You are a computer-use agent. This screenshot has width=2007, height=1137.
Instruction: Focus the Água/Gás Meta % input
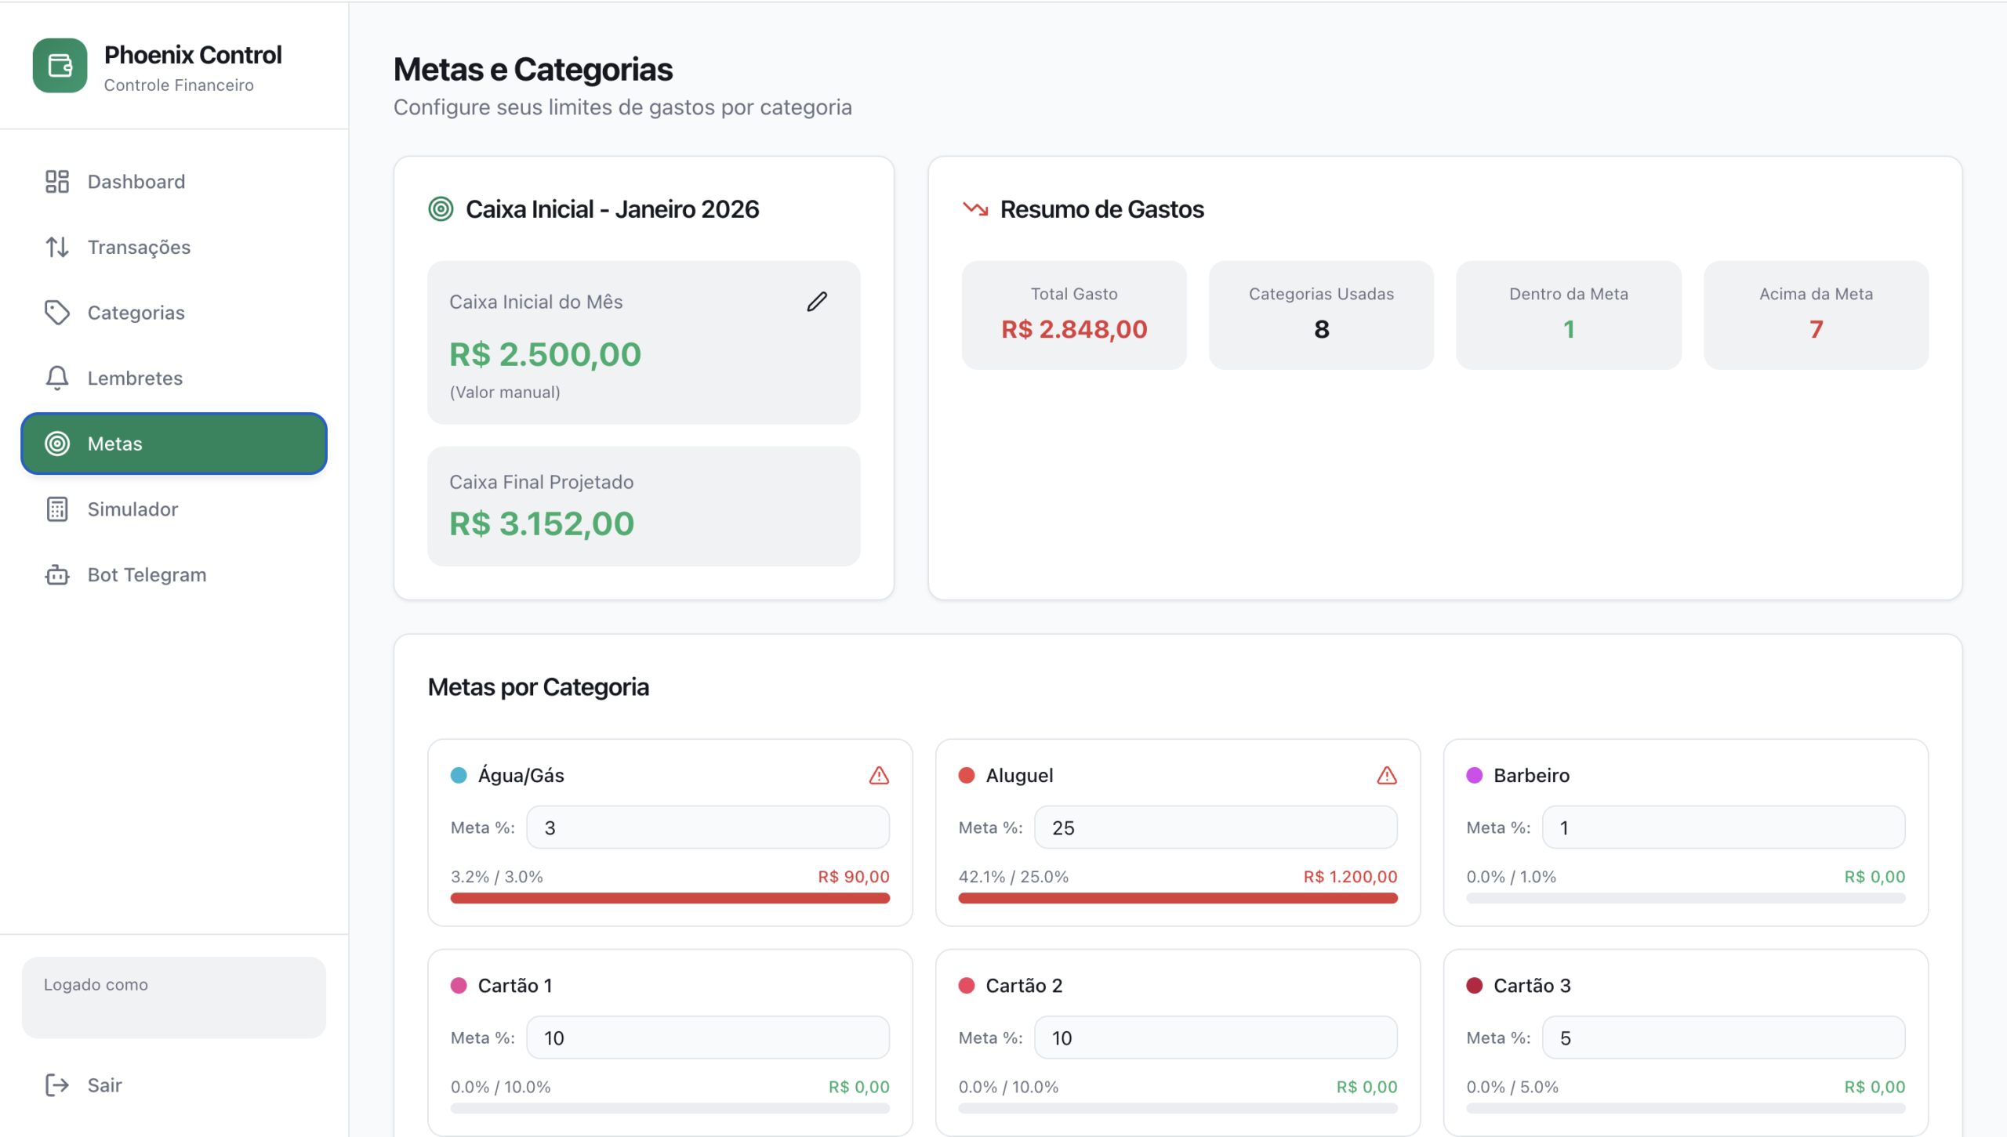(708, 827)
